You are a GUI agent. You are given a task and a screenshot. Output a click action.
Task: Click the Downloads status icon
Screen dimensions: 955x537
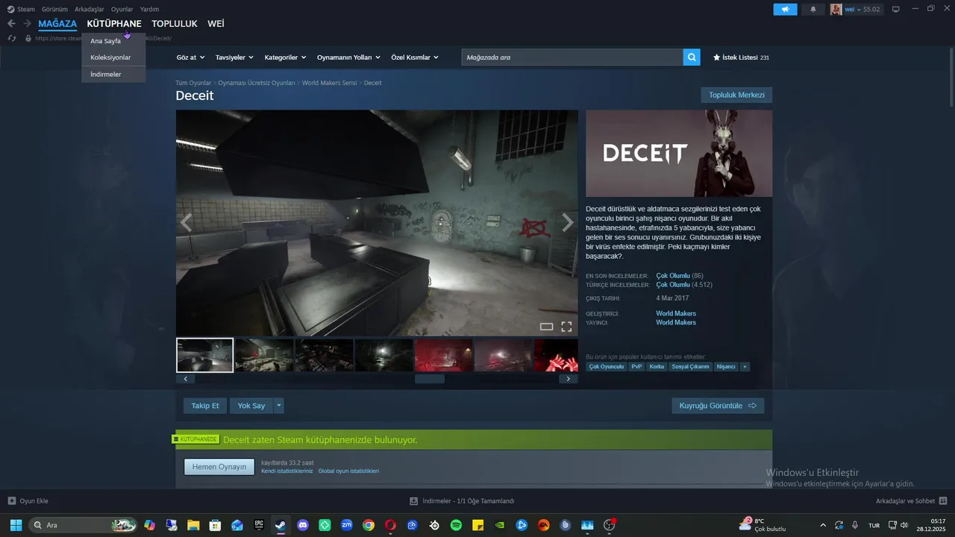tap(414, 501)
